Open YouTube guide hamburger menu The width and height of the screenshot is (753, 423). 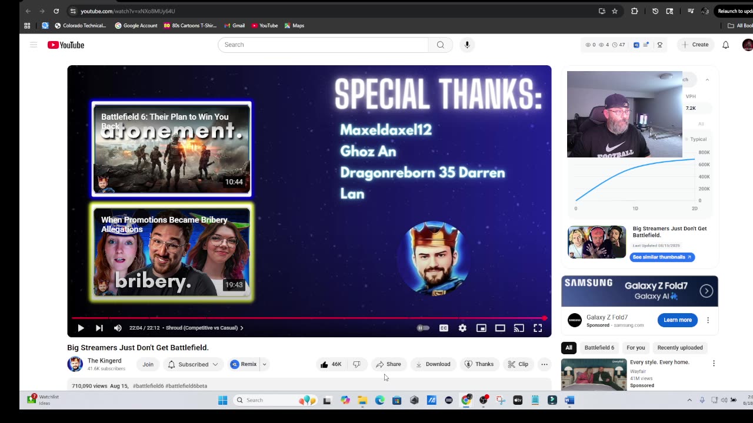click(x=34, y=45)
